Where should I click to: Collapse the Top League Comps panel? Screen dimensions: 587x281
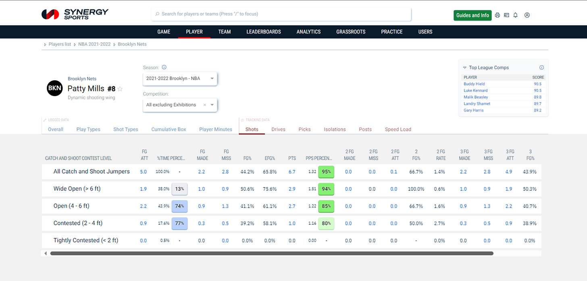pyautogui.click(x=465, y=68)
